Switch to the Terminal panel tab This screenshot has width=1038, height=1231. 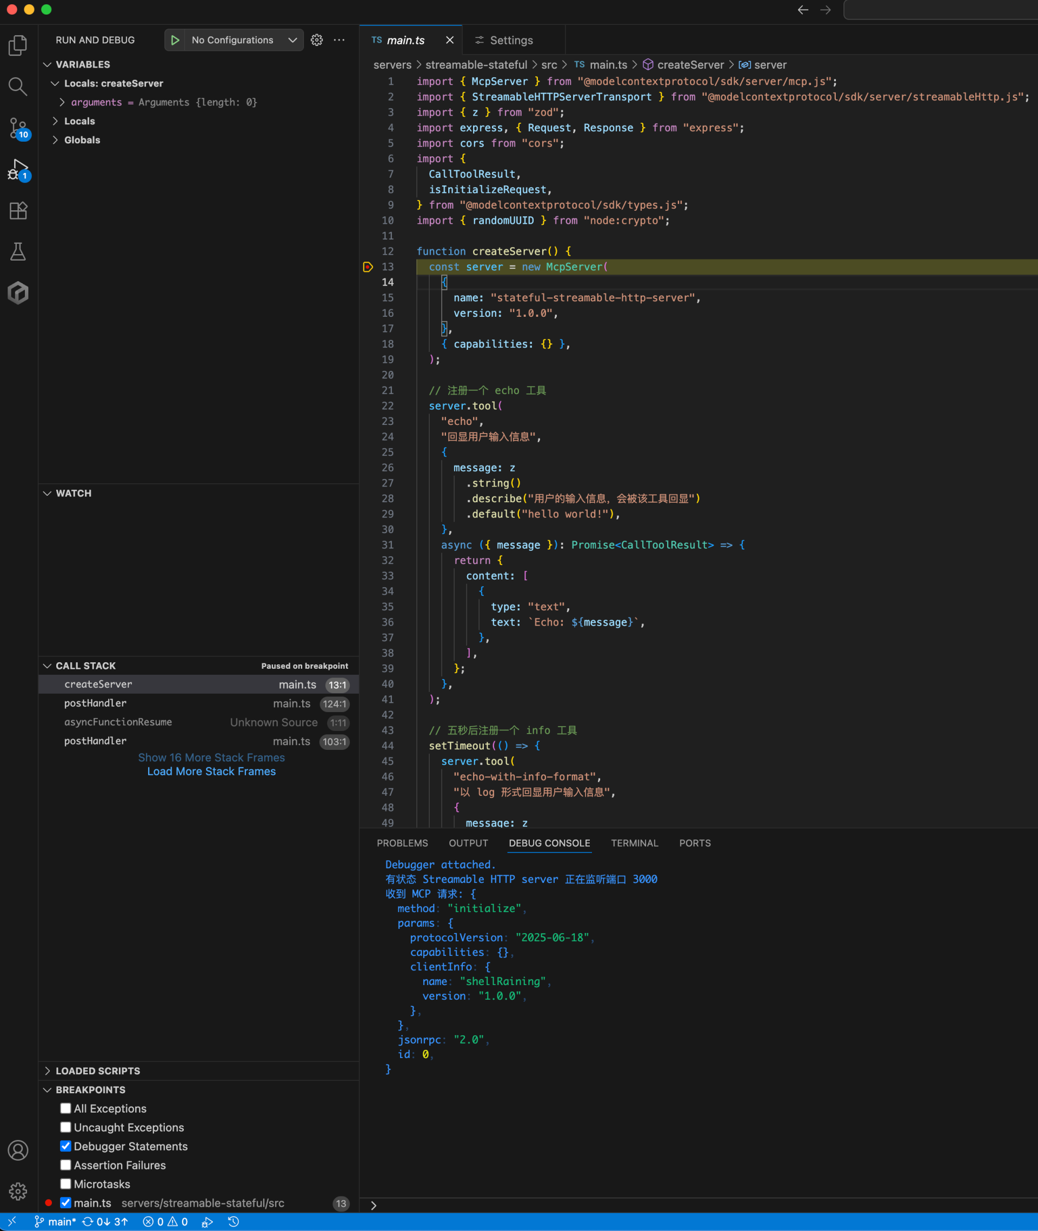pos(634,843)
